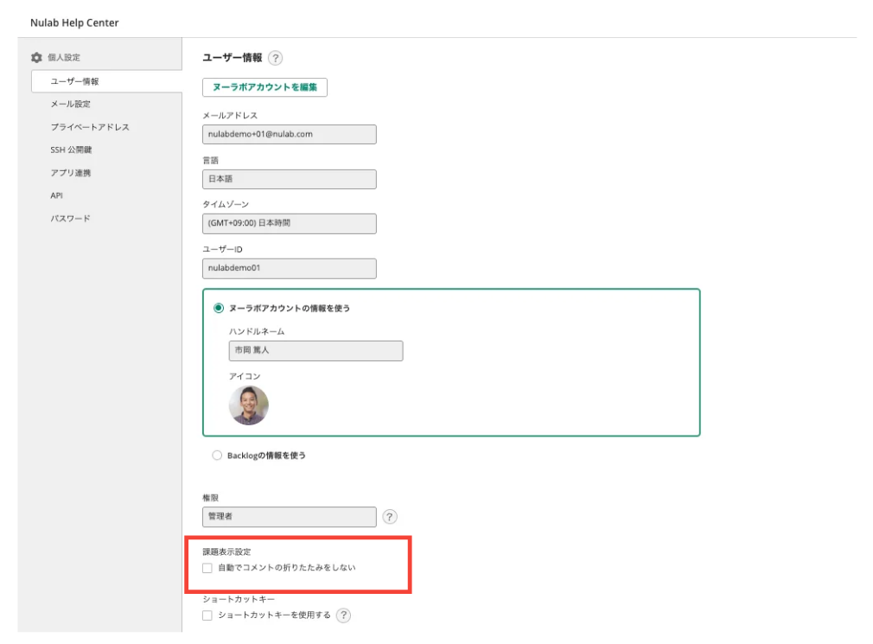
Task: Click the メールアドレス input field
Action: [x=289, y=134]
